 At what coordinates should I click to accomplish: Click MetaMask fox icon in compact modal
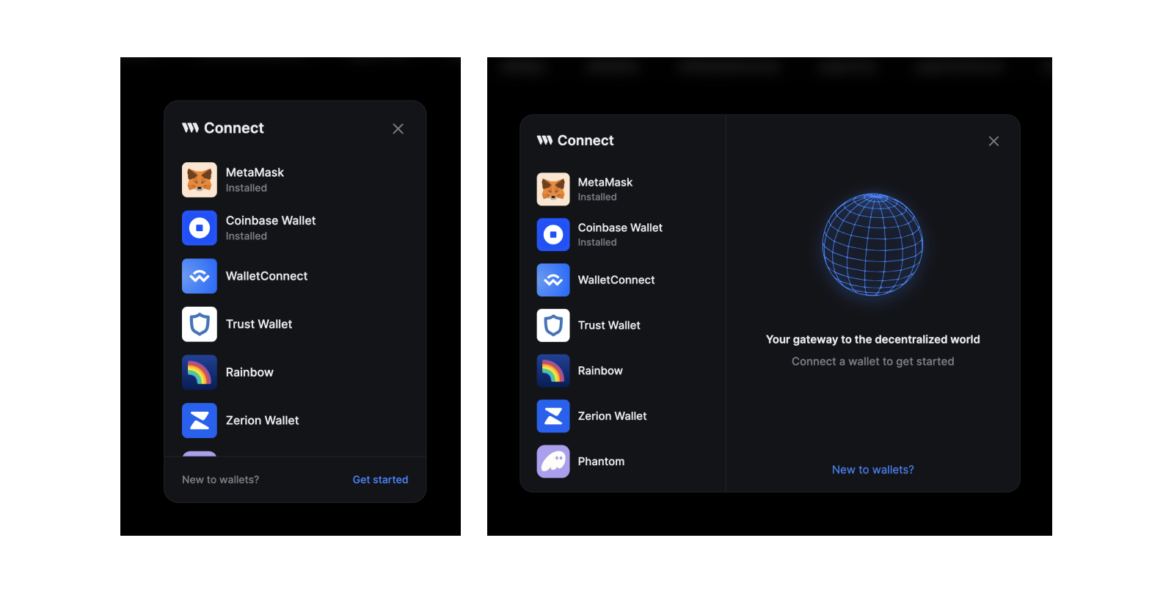point(200,180)
